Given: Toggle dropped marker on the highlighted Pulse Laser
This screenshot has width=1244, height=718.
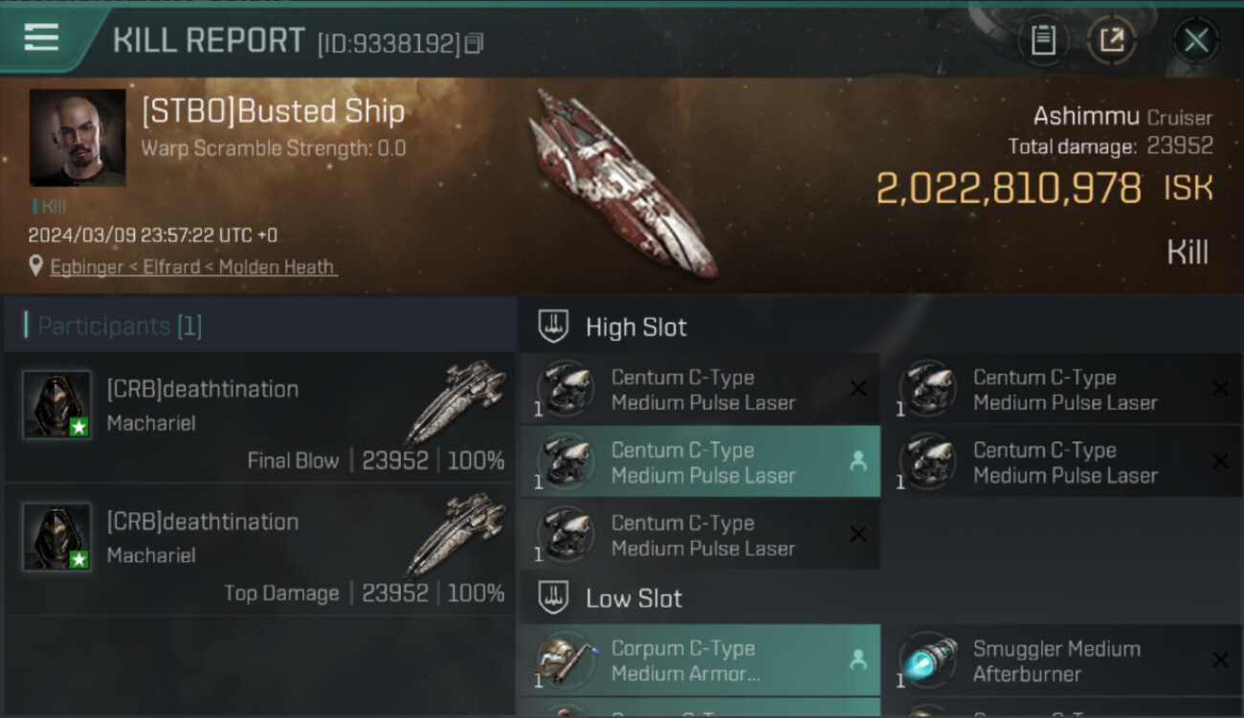Looking at the screenshot, I should [x=857, y=461].
